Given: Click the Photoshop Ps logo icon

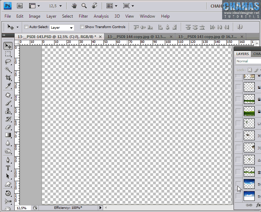Looking at the screenshot, I should tap(8, 6).
